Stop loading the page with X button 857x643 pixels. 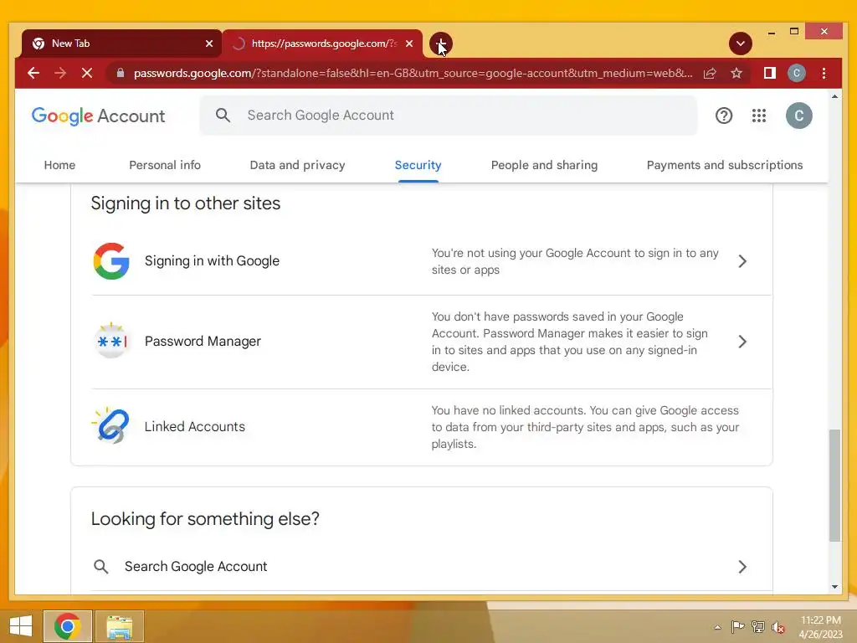point(87,74)
